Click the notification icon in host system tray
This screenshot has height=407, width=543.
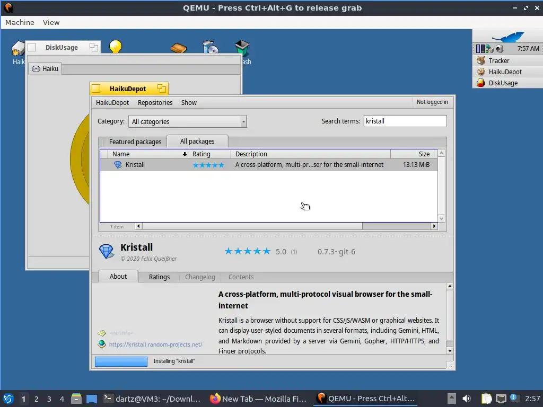coord(513,398)
